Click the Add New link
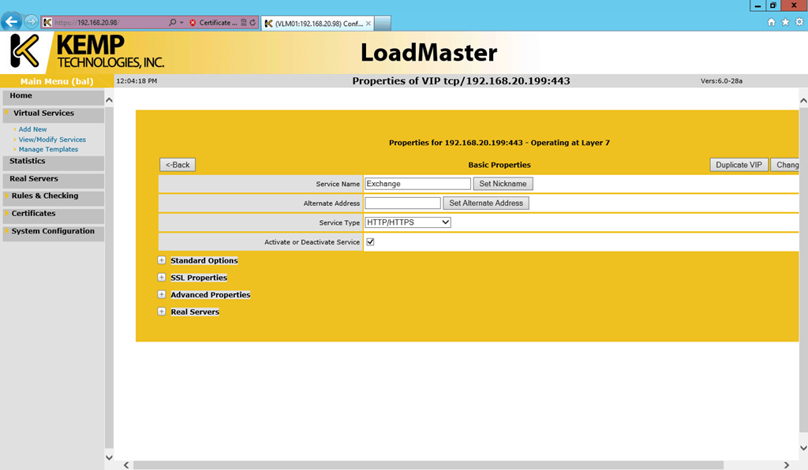The image size is (808, 470). (32, 129)
